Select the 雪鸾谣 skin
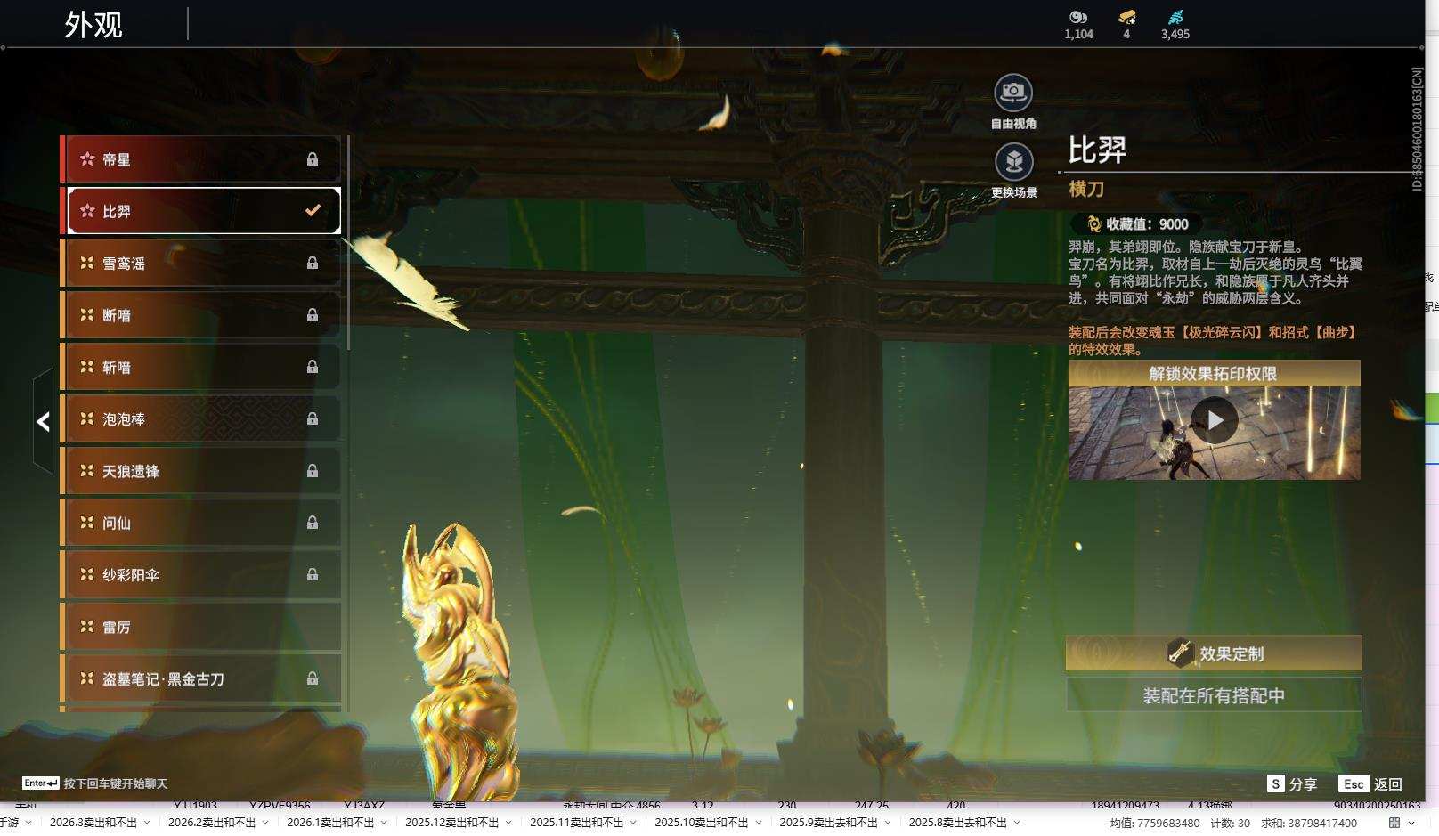The image size is (1439, 836). click(x=201, y=263)
